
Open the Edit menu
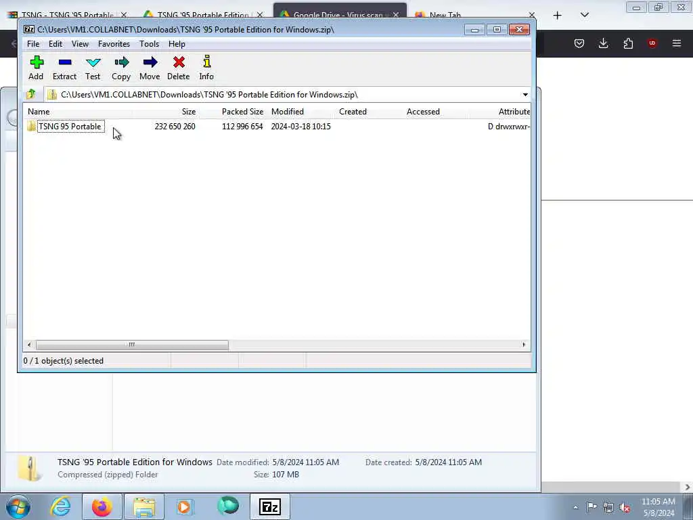(x=55, y=44)
